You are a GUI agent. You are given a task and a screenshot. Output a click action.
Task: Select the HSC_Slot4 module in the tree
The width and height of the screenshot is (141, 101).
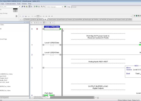point(4,82)
